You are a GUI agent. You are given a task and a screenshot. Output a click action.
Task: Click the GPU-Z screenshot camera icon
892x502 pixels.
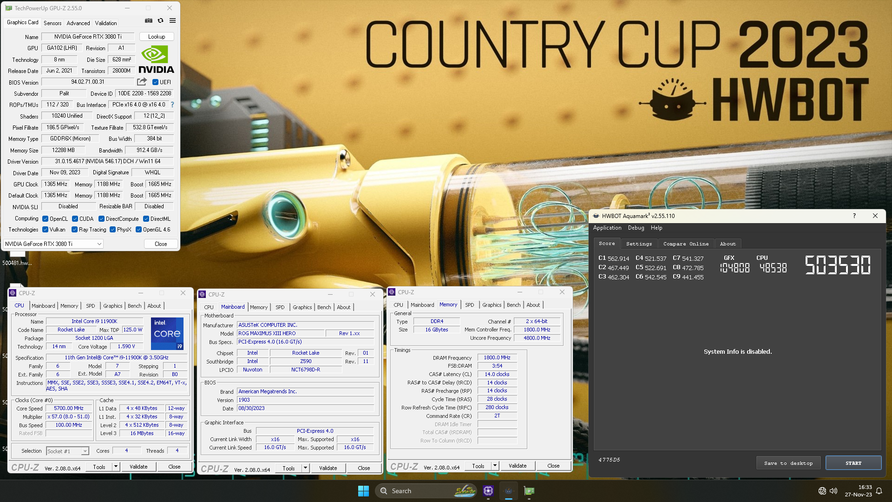[149, 20]
